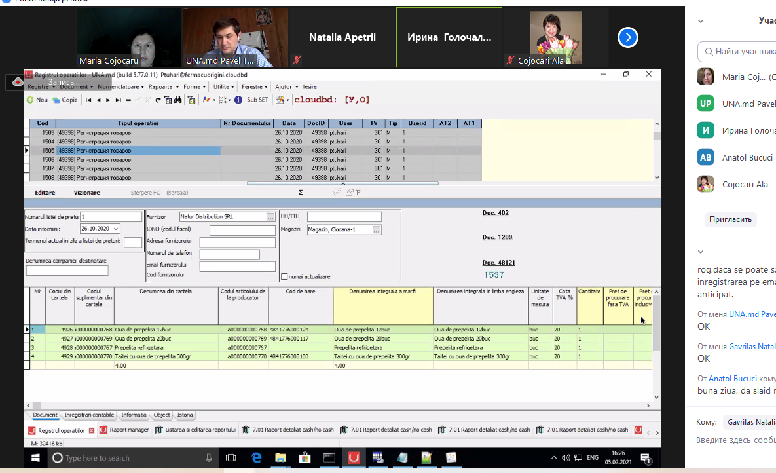Click the Zoom 'Пригласить' invite button

tap(730, 220)
